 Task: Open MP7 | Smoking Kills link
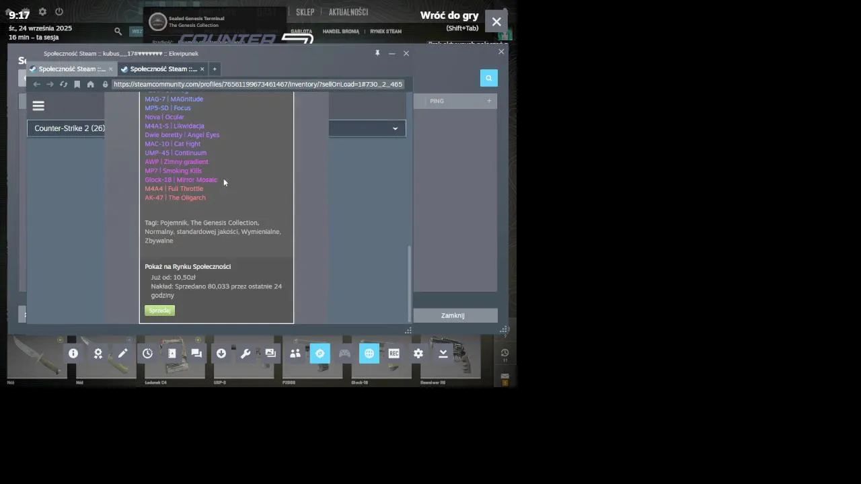[173, 171]
